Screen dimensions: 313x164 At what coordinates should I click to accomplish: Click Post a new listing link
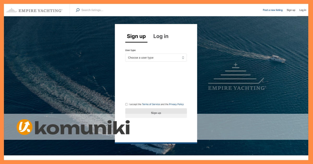[x=273, y=10]
